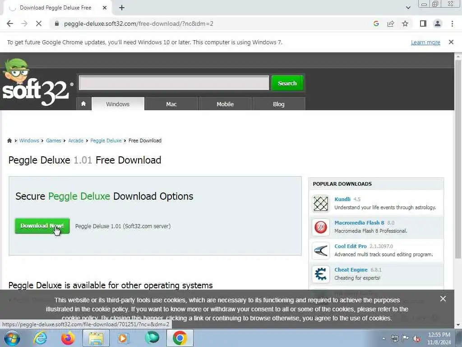The image size is (462, 347).
Task: Open File Explorer from the taskbar
Action: [96, 338]
